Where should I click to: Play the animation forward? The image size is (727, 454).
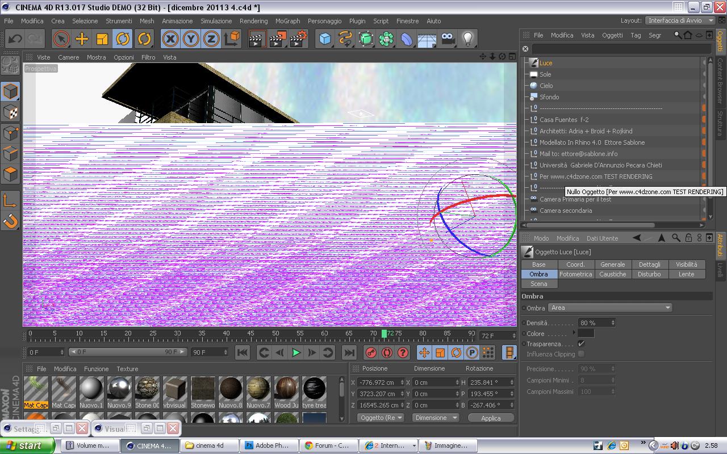[x=296, y=352]
